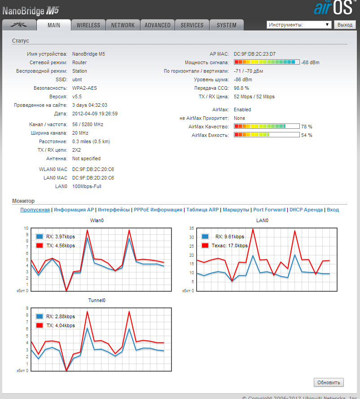Select the SERVICES tab
The image size is (360, 399).
click(192, 25)
